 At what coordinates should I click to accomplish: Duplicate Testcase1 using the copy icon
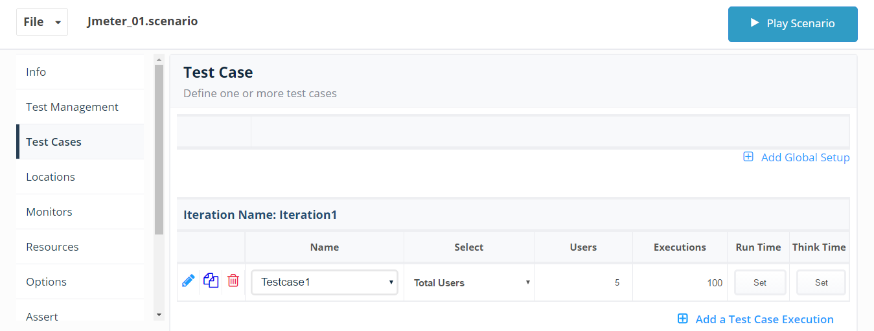(x=211, y=281)
